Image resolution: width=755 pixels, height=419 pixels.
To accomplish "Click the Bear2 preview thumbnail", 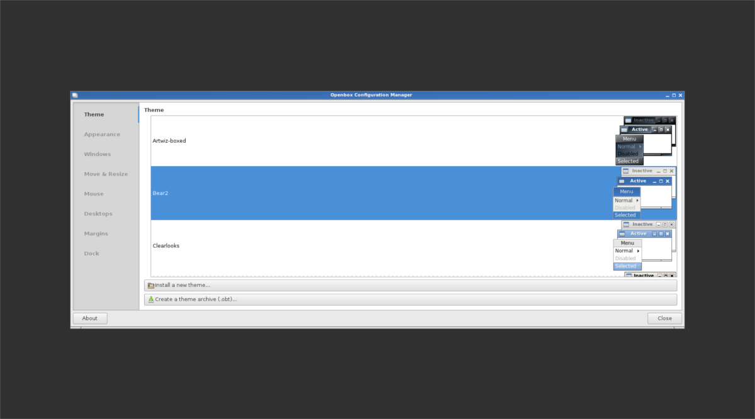I will (x=644, y=193).
